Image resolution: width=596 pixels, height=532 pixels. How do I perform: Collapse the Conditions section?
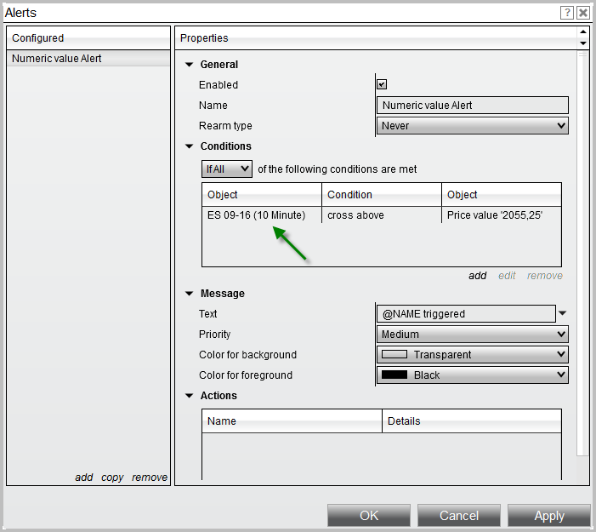click(189, 146)
